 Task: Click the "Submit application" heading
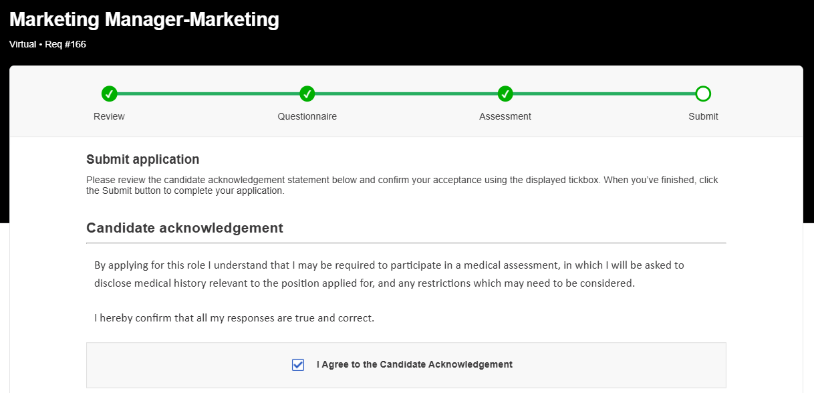click(143, 160)
